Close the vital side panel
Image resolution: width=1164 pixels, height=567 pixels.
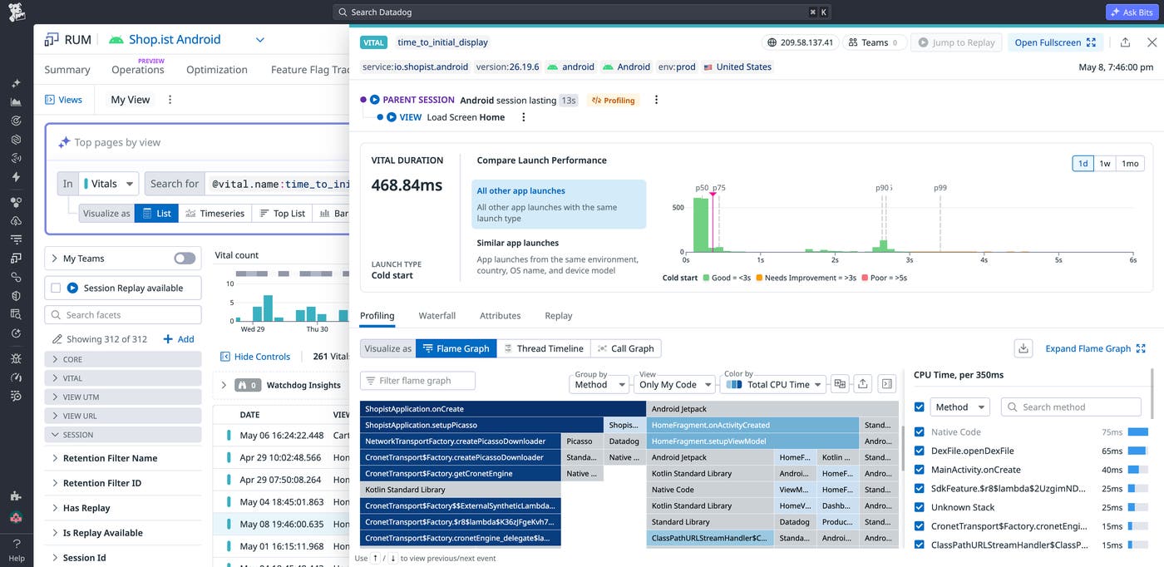pyautogui.click(x=1152, y=42)
